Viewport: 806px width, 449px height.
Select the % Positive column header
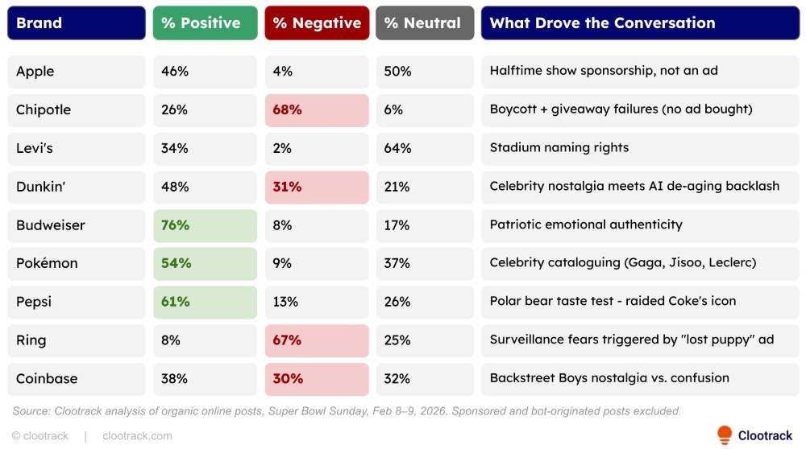tap(205, 23)
